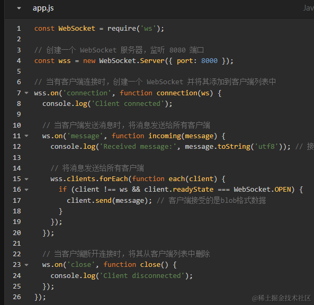Fold the message handler at line 11
Viewport: 314px width, 305px height.
[x=26, y=136]
